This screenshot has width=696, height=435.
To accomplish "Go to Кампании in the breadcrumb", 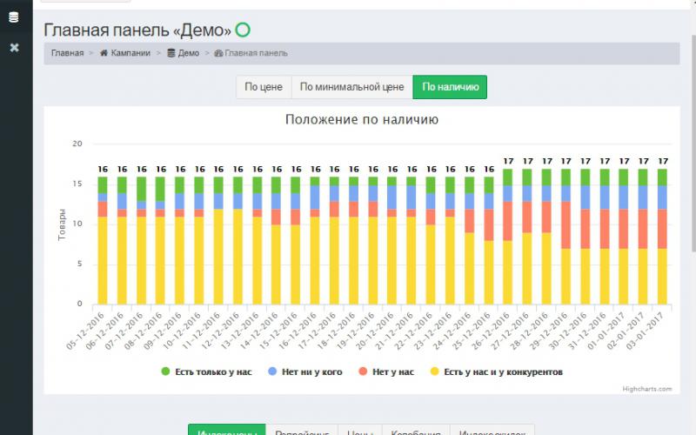I will coord(130,53).
